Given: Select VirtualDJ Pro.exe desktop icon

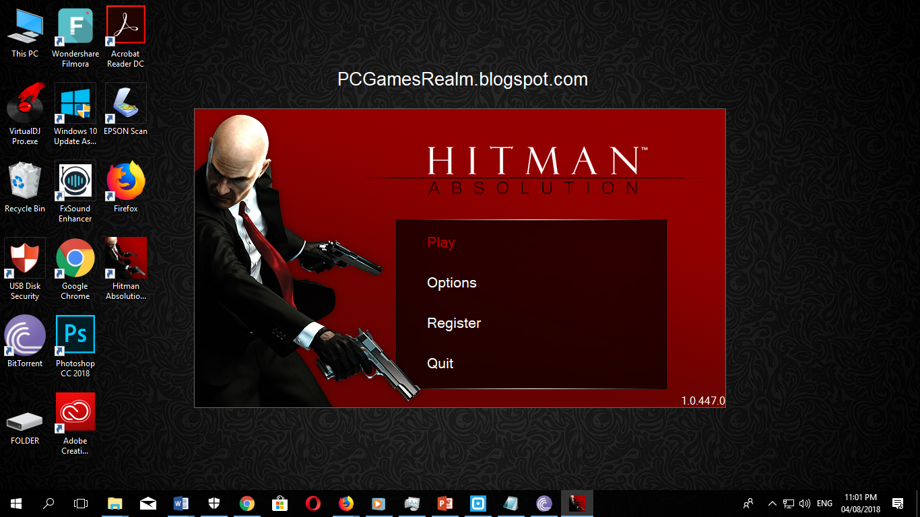Looking at the screenshot, I should coord(25,114).
